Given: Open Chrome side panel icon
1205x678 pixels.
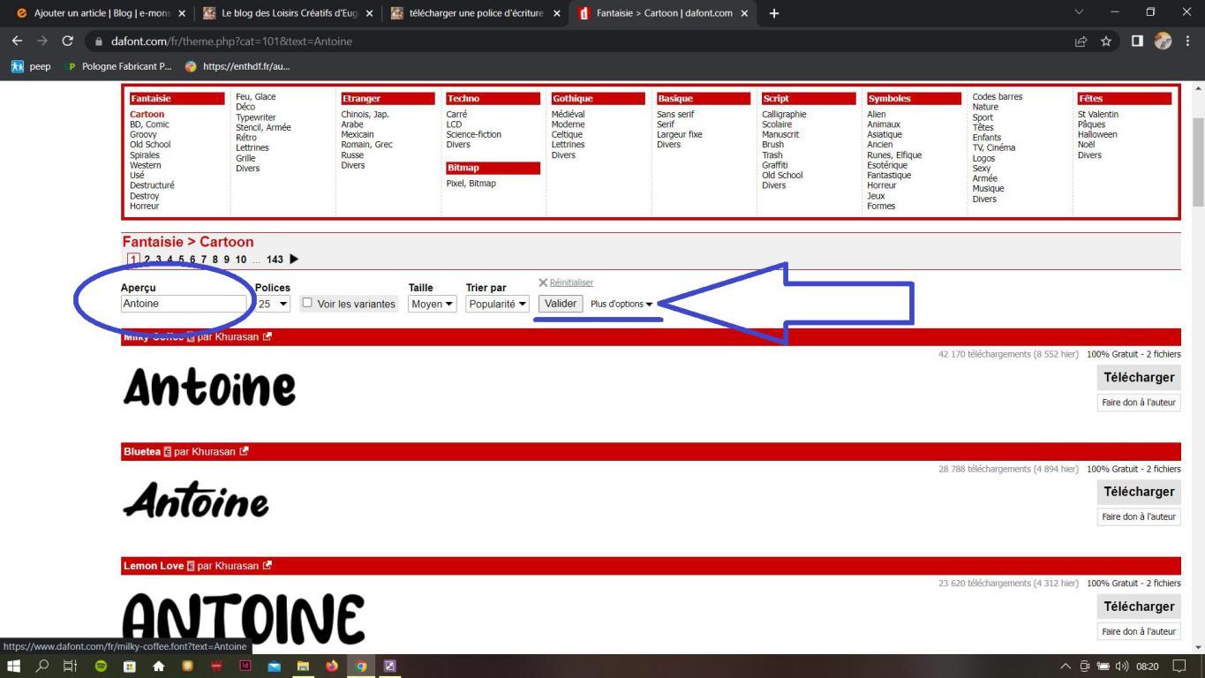Looking at the screenshot, I should tap(1137, 41).
